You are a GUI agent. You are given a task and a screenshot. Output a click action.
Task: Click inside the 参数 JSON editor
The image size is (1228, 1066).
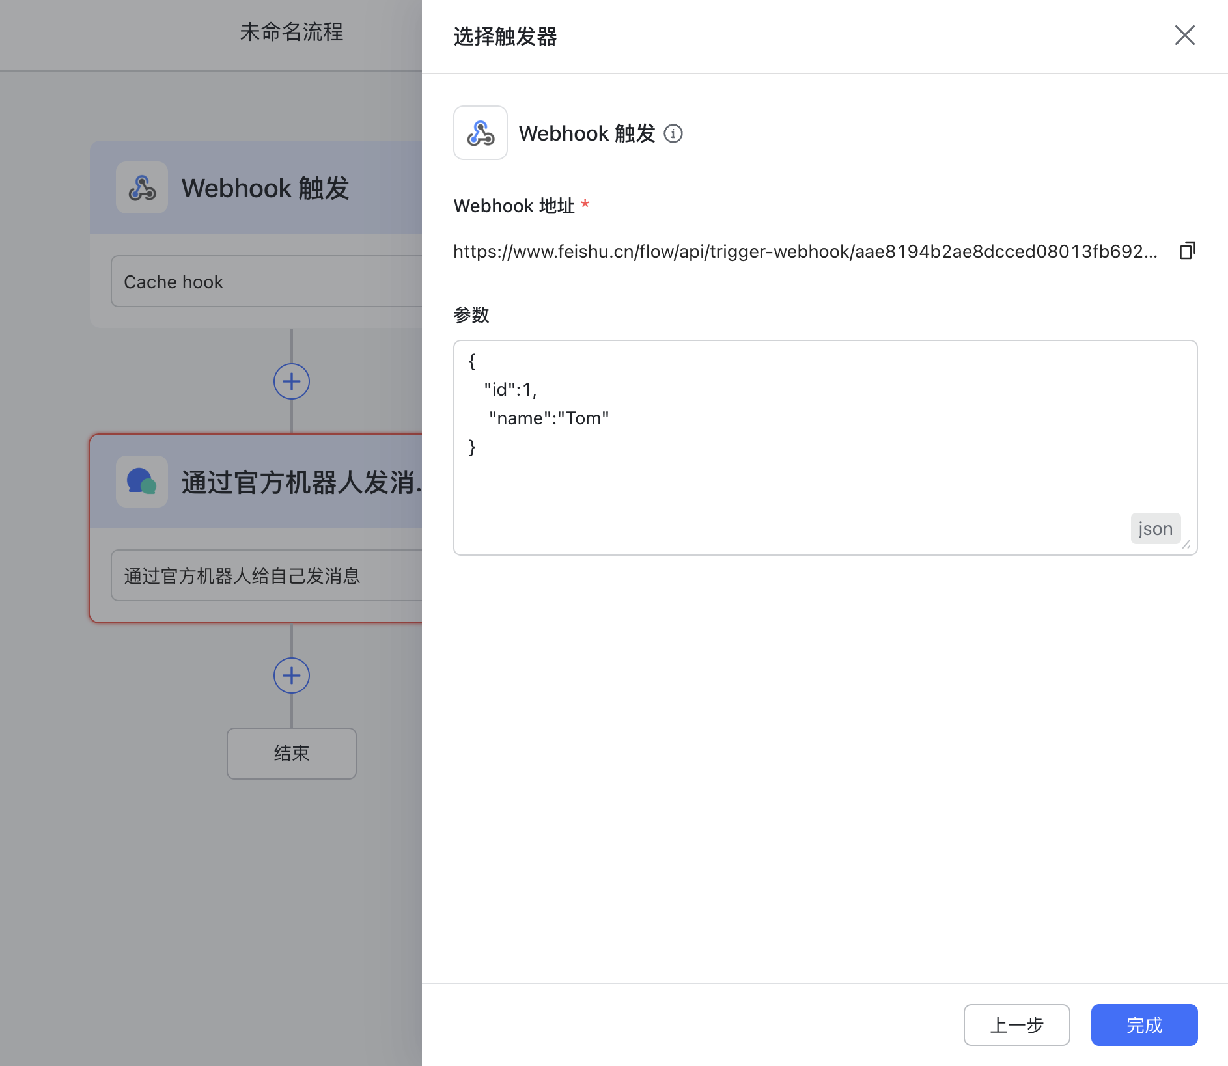tap(825, 448)
